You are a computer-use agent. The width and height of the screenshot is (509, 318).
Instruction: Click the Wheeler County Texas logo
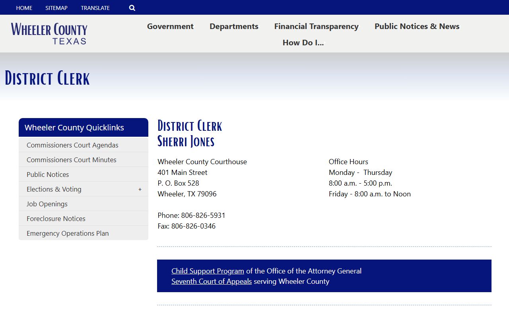pyautogui.click(x=49, y=33)
